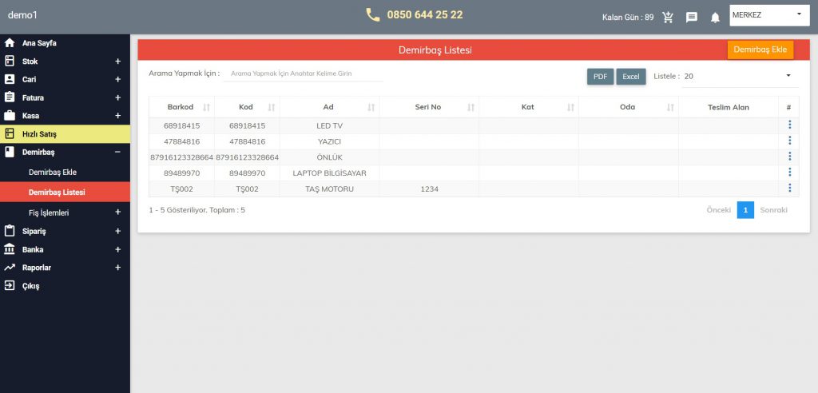Click the shopping cart icon in header
This screenshot has height=393, width=818.
point(668,17)
